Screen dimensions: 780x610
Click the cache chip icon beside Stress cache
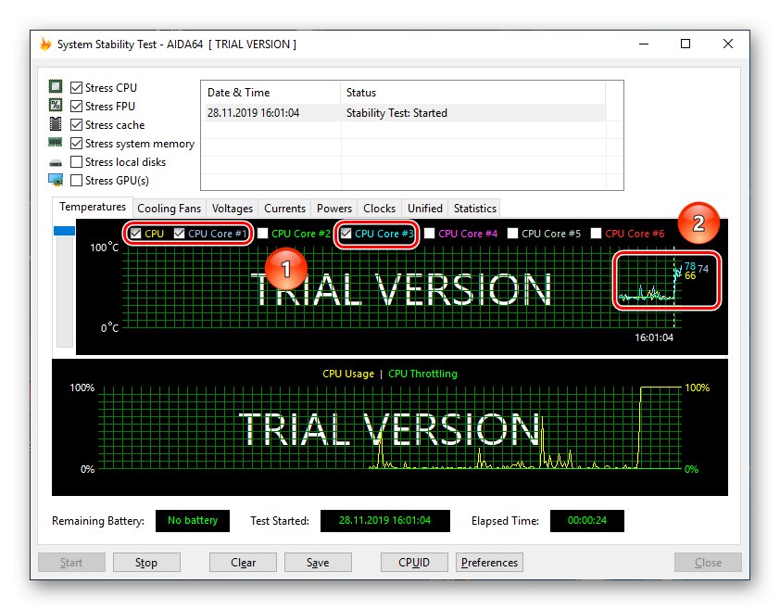pyautogui.click(x=56, y=124)
